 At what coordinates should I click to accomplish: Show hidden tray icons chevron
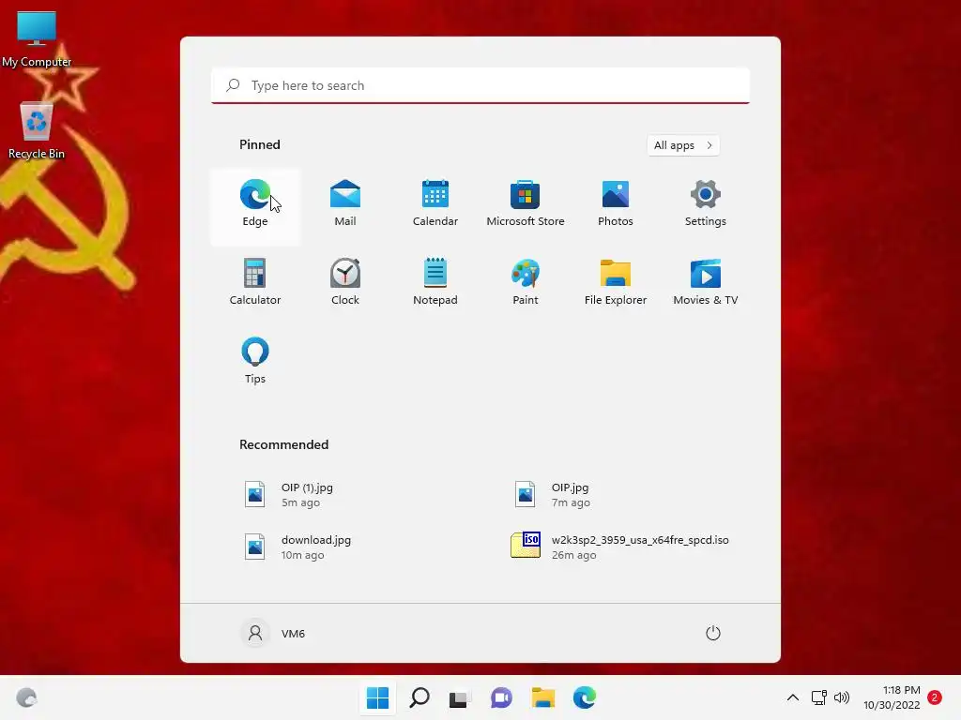click(x=792, y=697)
